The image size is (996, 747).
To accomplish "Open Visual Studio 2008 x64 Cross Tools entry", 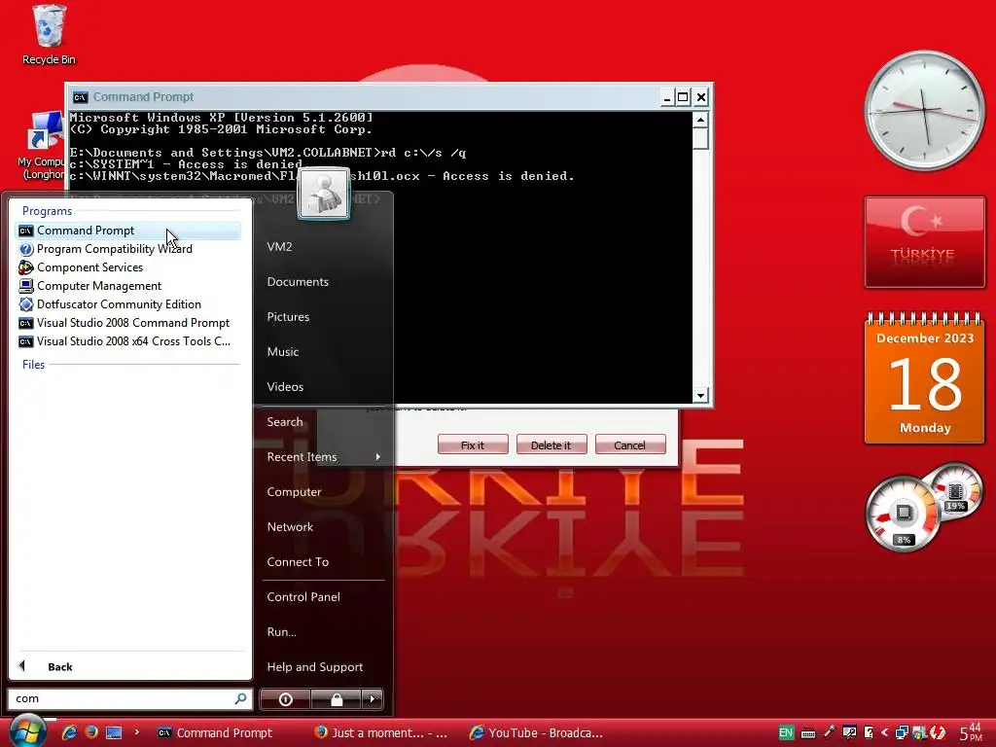I will click(x=127, y=341).
